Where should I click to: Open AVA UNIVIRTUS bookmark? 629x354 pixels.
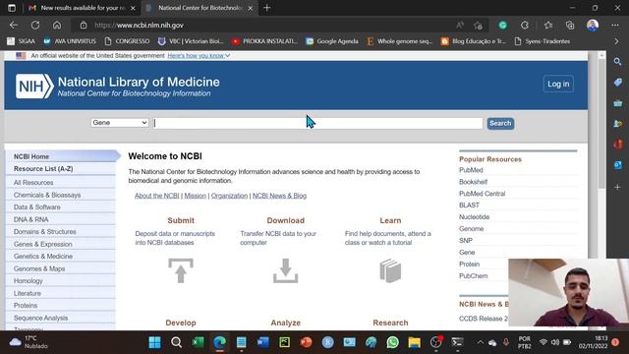70,41
